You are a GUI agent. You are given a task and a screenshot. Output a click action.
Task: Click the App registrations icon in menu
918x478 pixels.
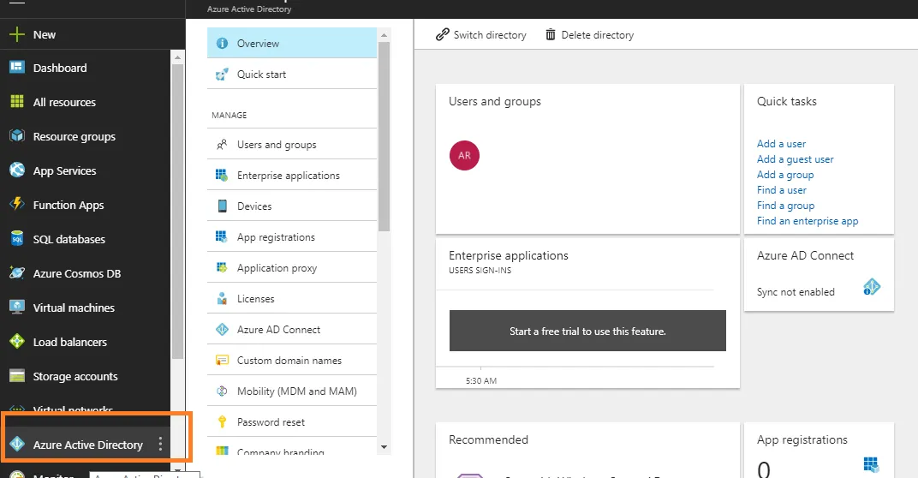click(x=222, y=236)
